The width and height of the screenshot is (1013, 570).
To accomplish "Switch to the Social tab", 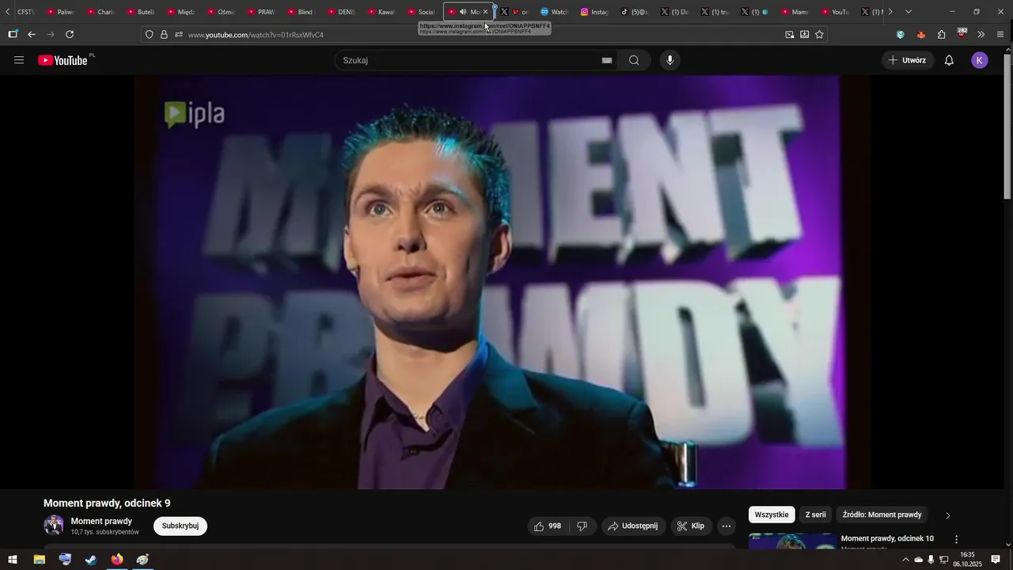I will click(422, 12).
